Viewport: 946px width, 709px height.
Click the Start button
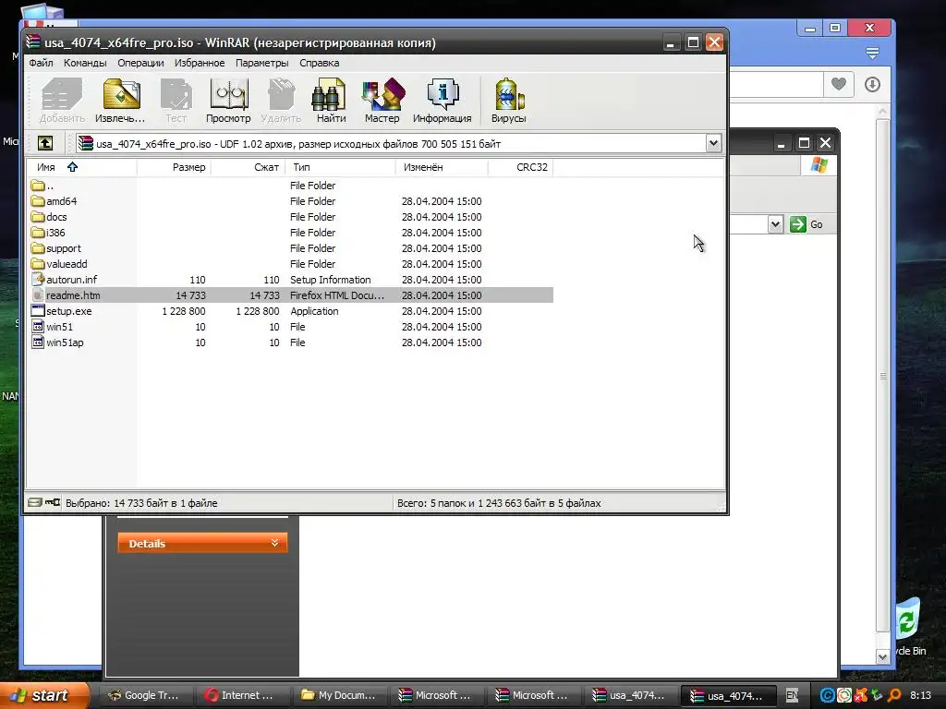[x=43, y=695]
